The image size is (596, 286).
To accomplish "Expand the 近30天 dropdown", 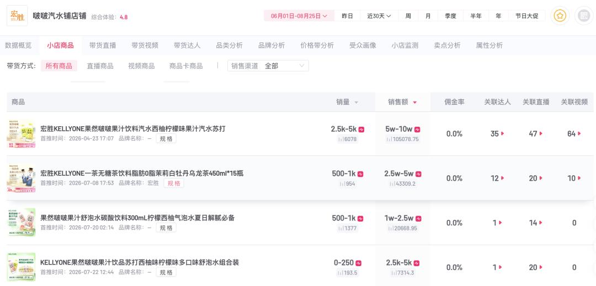I will [x=379, y=16].
